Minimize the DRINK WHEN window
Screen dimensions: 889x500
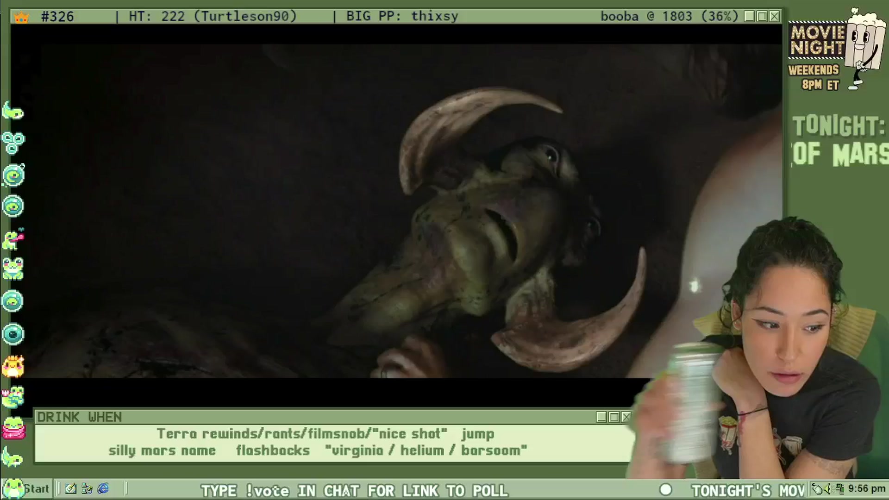[x=601, y=417]
